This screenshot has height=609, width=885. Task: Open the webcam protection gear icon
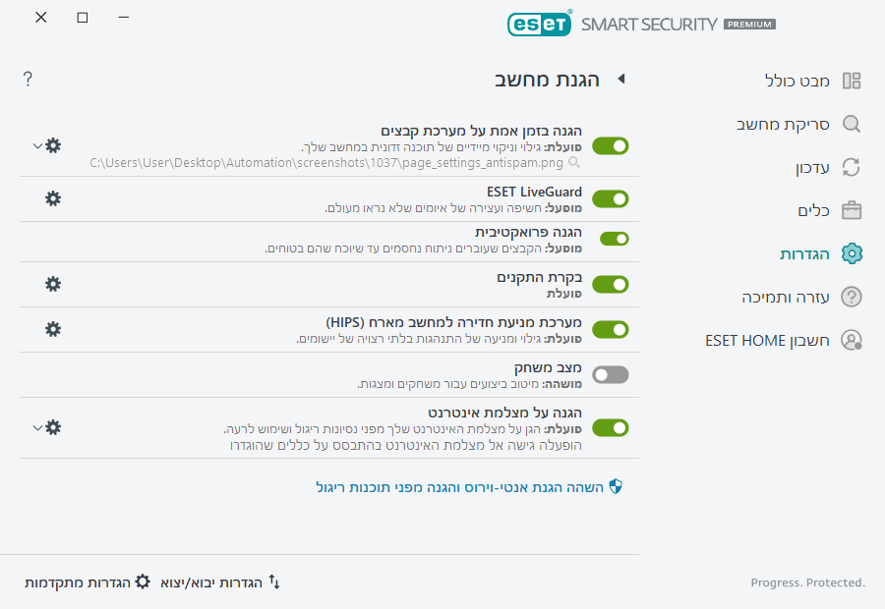coord(52,428)
